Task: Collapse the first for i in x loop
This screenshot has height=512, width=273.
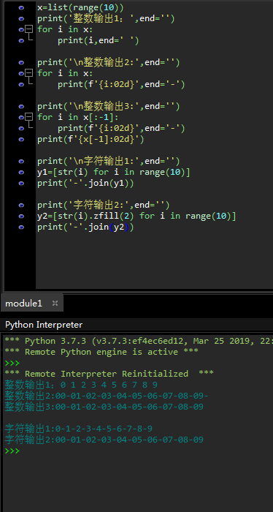Action: 29,29
